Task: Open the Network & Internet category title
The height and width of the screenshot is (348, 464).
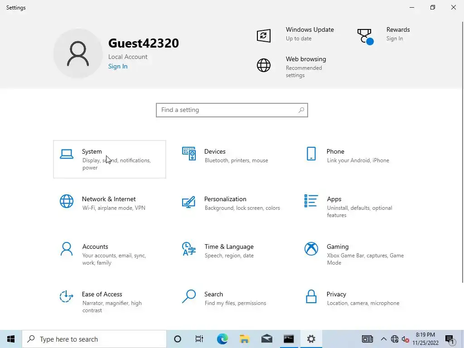Action: pyautogui.click(x=109, y=199)
